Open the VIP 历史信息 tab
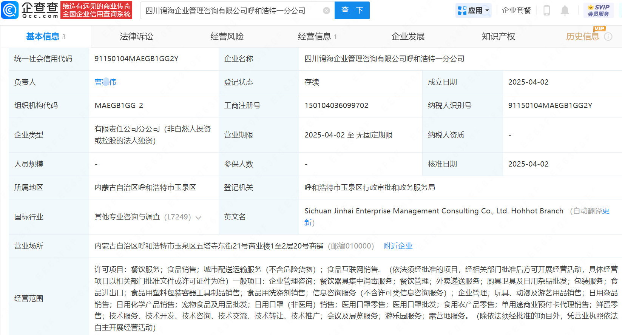 click(x=582, y=37)
